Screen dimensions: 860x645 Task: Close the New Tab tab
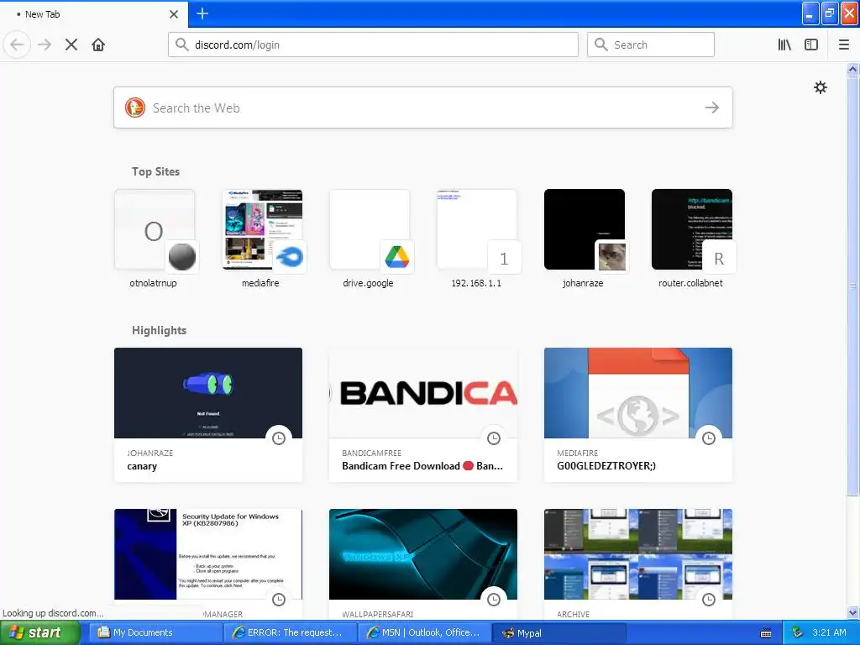tap(174, 14)
